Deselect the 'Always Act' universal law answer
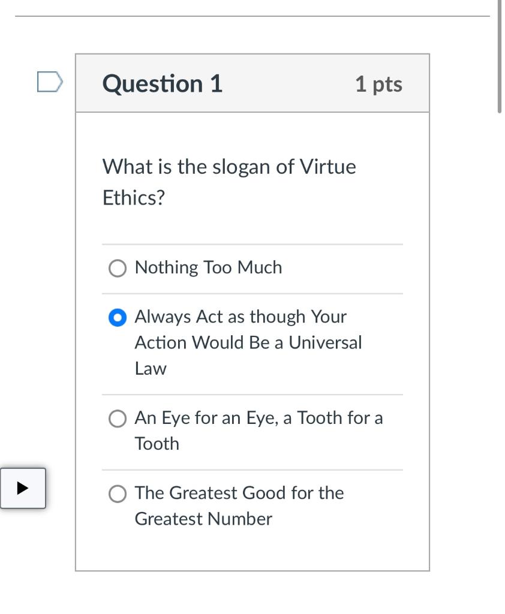This screenshot has height=614, width=505. click(x=118, y=317)
